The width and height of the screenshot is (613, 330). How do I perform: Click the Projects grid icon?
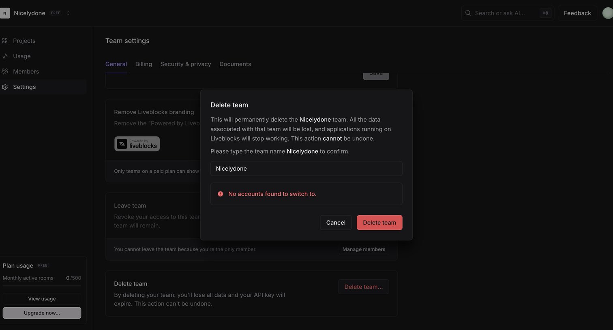pyautogui.click(x=5, y=41)
